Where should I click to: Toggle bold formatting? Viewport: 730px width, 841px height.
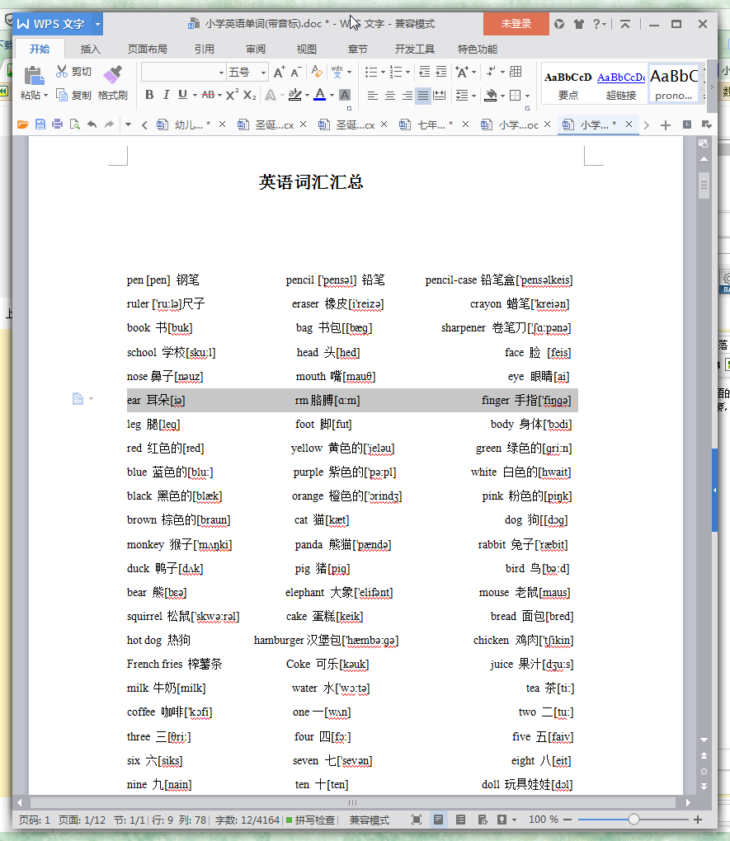pyautogui.click(x=149, y=95)
